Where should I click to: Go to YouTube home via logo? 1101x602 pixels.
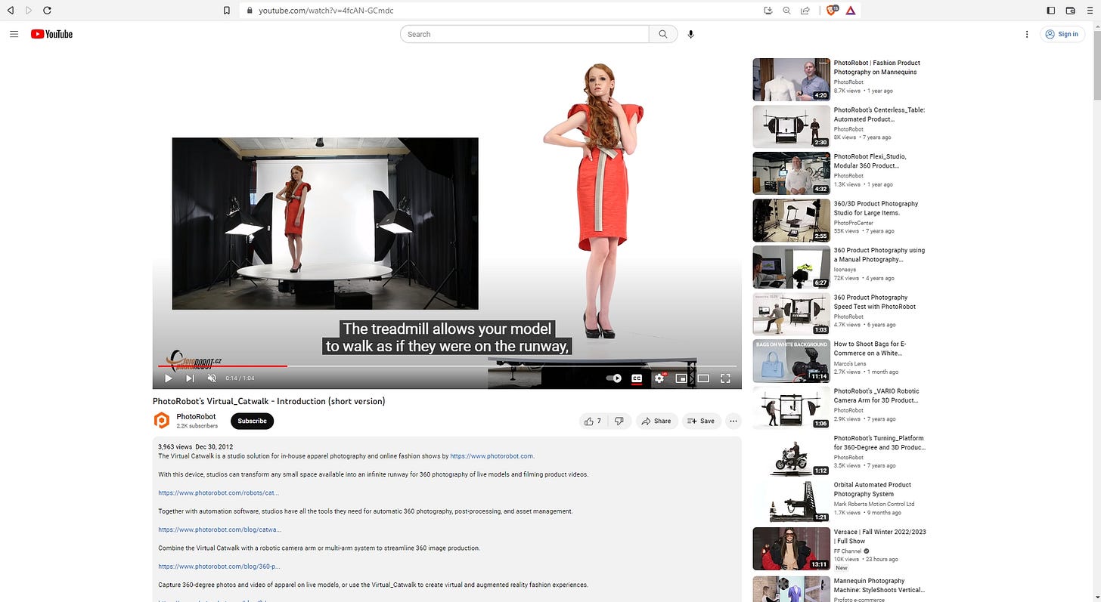coord(51,34)
